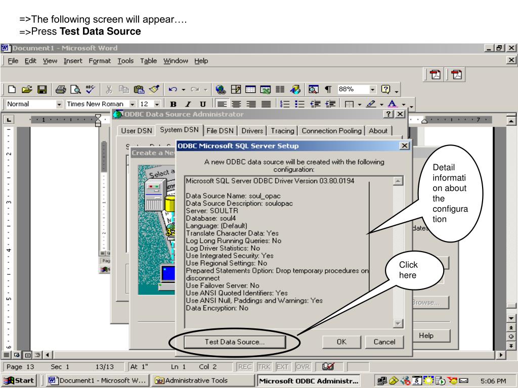Toggle Underline formatting

coord(203,104)
